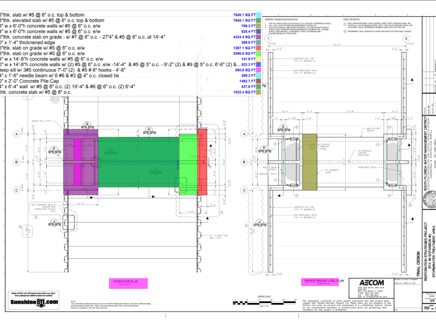Click grid bubble 2 at the top
The width and height of the screenshot is (436, 327).
[x=407, y=38]
